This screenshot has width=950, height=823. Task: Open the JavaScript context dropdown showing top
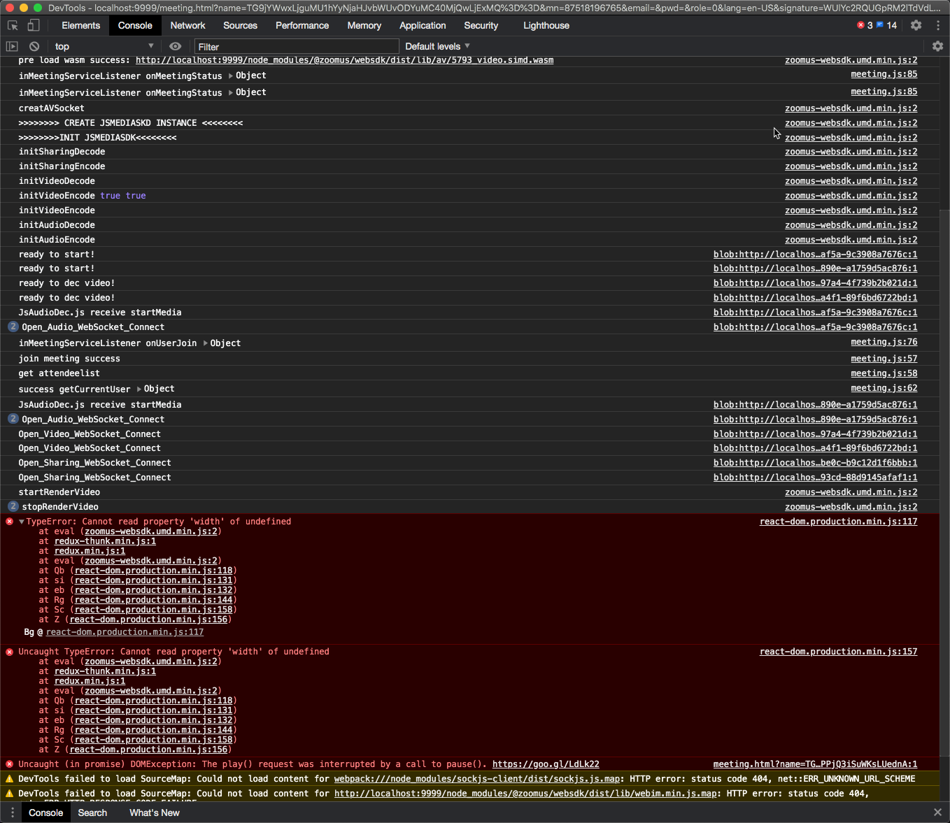tap(104, 46)
